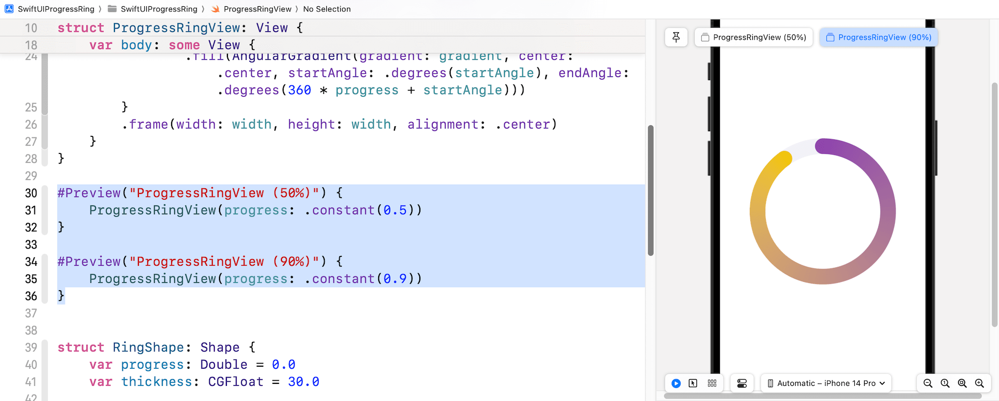The width and height of the screenshot is (999, 401).
Task: Click the preview canvas vertical scrollbar
Action: (994, 204)
